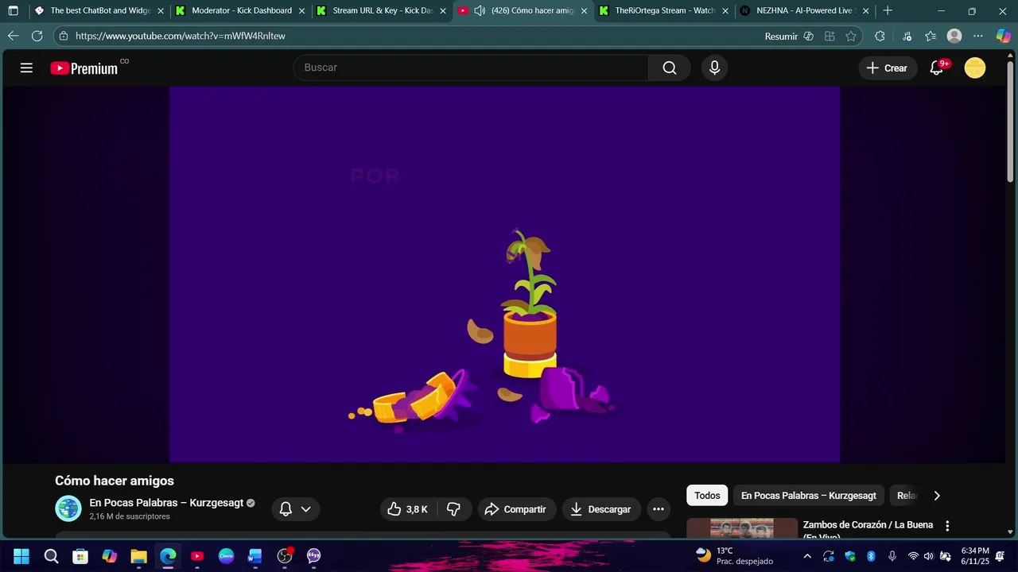Screen dimensions: 1018x572
Task: Open the Edge profile avatar
Action: click(954, 36)
